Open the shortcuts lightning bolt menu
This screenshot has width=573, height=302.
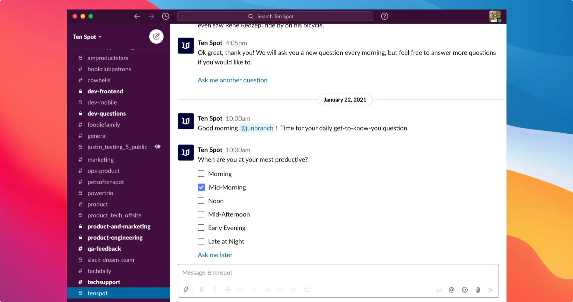186,290
